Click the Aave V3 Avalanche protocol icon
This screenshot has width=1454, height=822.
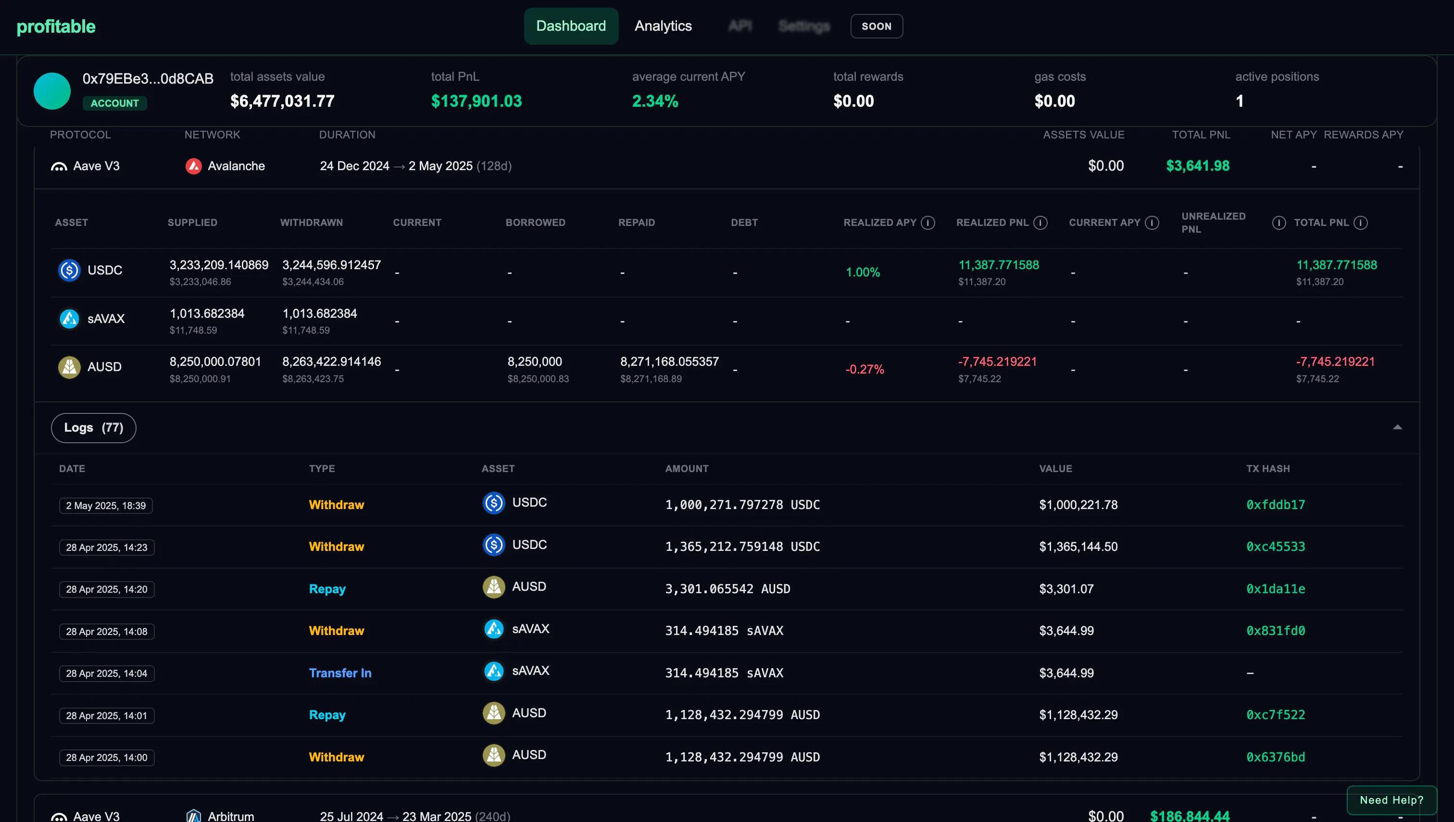click(x=59, y=166)
